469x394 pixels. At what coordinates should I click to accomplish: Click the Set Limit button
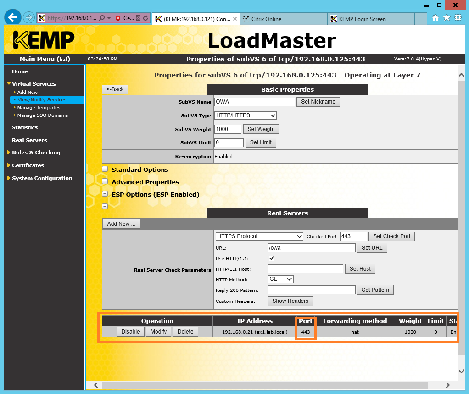261,142
